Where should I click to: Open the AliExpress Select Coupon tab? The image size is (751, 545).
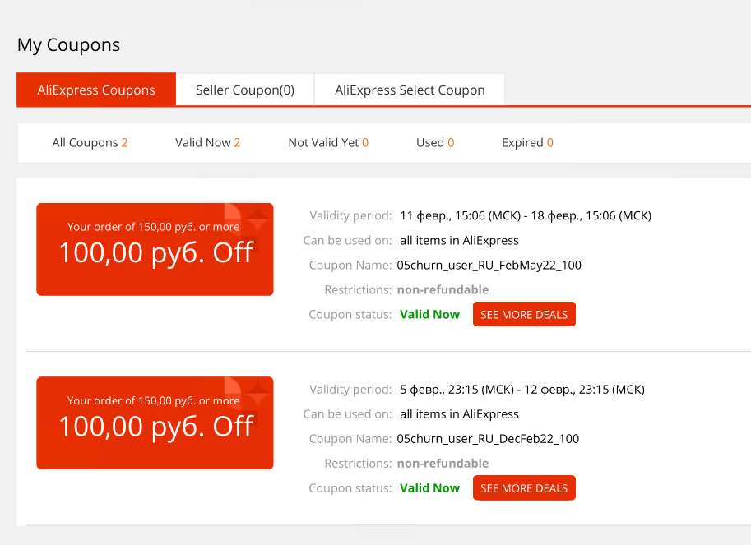pos(410,90)
